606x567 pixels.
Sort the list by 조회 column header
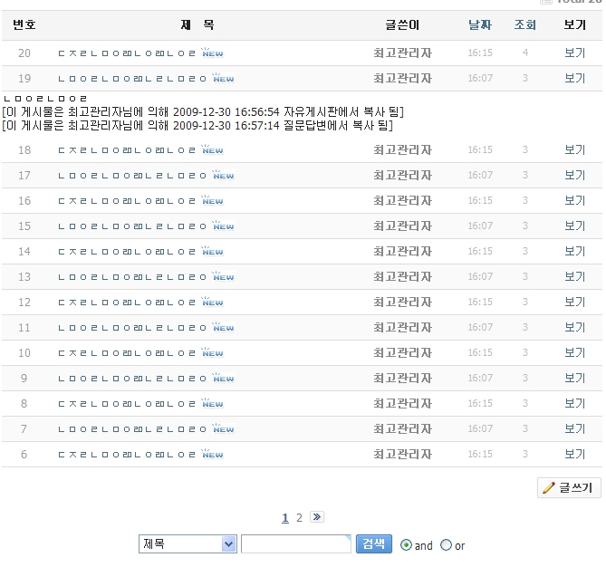525,25
